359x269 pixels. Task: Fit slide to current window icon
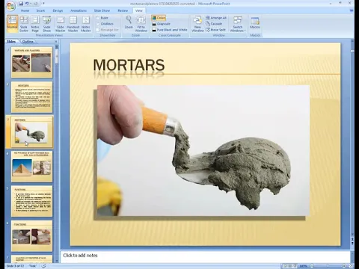pyautogui.click(x=351, y=266)
